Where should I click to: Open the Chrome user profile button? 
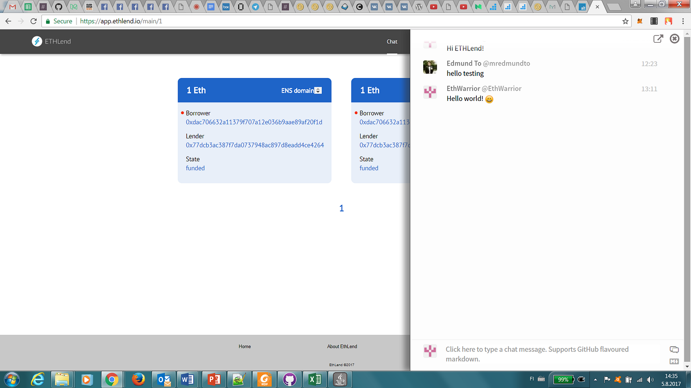pos(635,4)
